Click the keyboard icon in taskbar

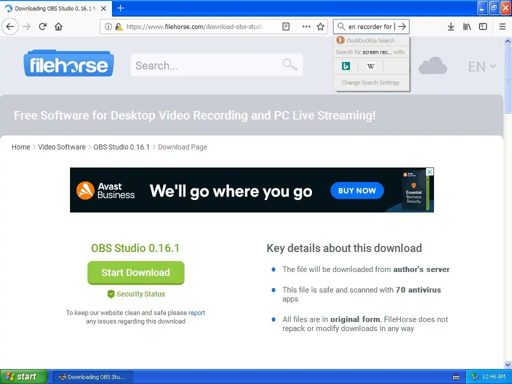click(x=456, y=377)
